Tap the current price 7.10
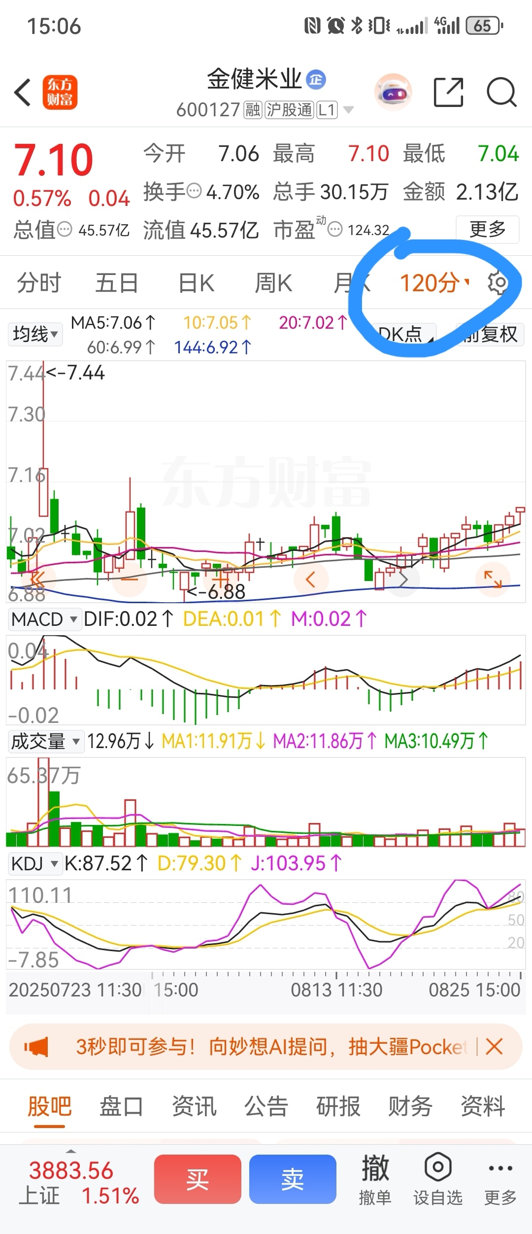Screen dimensions: 532x1234 (x=53, y=160)
